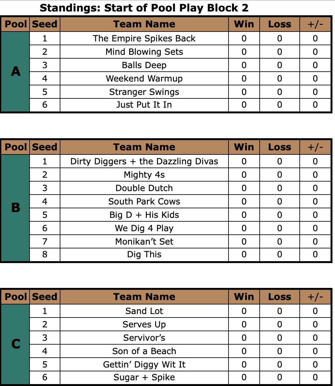Click the Pool B merged green cell

16,208
